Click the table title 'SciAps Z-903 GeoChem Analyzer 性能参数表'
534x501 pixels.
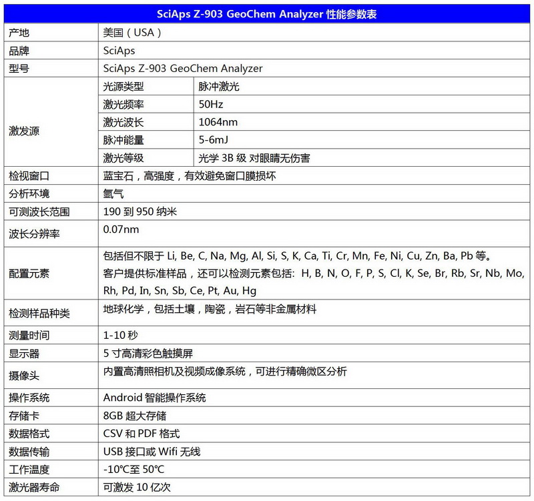(x=267, y=15)
